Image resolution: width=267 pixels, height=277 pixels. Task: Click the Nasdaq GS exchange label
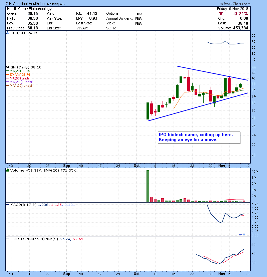[56, 4]
